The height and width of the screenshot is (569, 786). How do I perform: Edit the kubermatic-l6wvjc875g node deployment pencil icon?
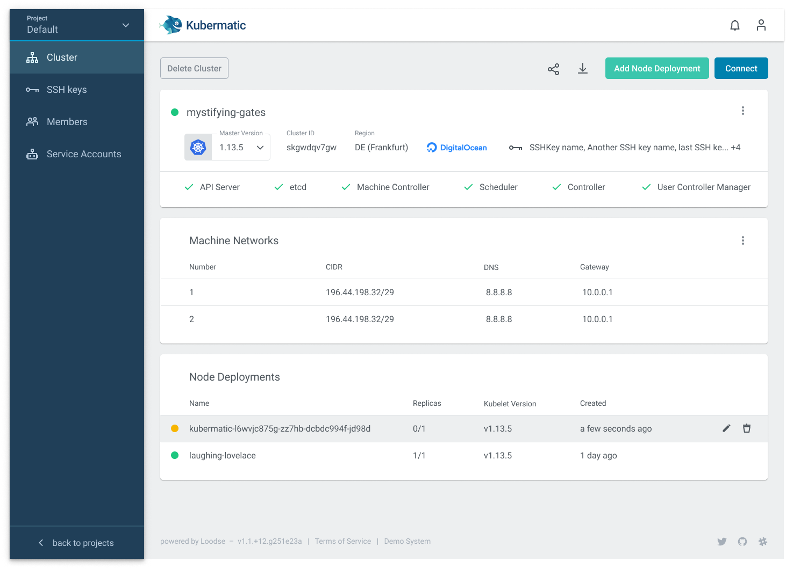click(x=726, y=428)
